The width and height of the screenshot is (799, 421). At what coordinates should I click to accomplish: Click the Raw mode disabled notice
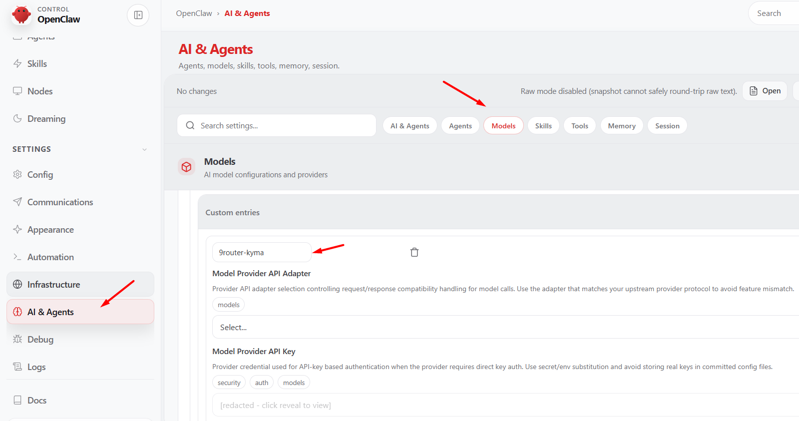(629, 91)
